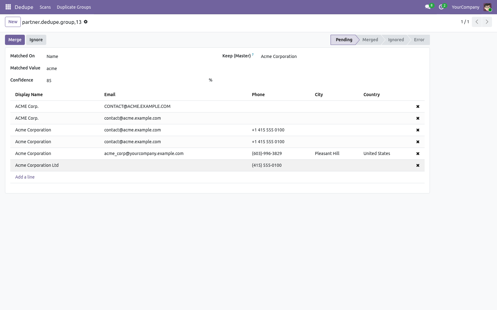Add a line to the partners list
This screenshot has height=310, width=497.
(25, 177)
